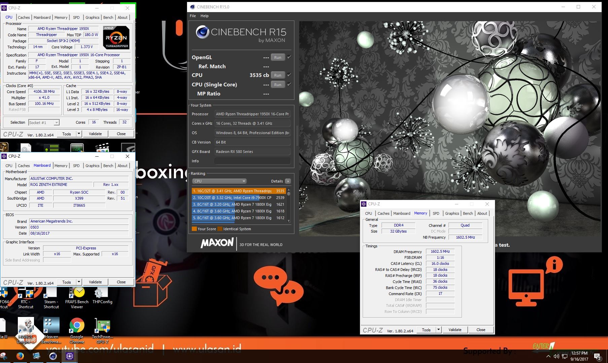Open Cinebench Help menu
Image resolution: width=608 pixels, height=363 pixels.
205,16
